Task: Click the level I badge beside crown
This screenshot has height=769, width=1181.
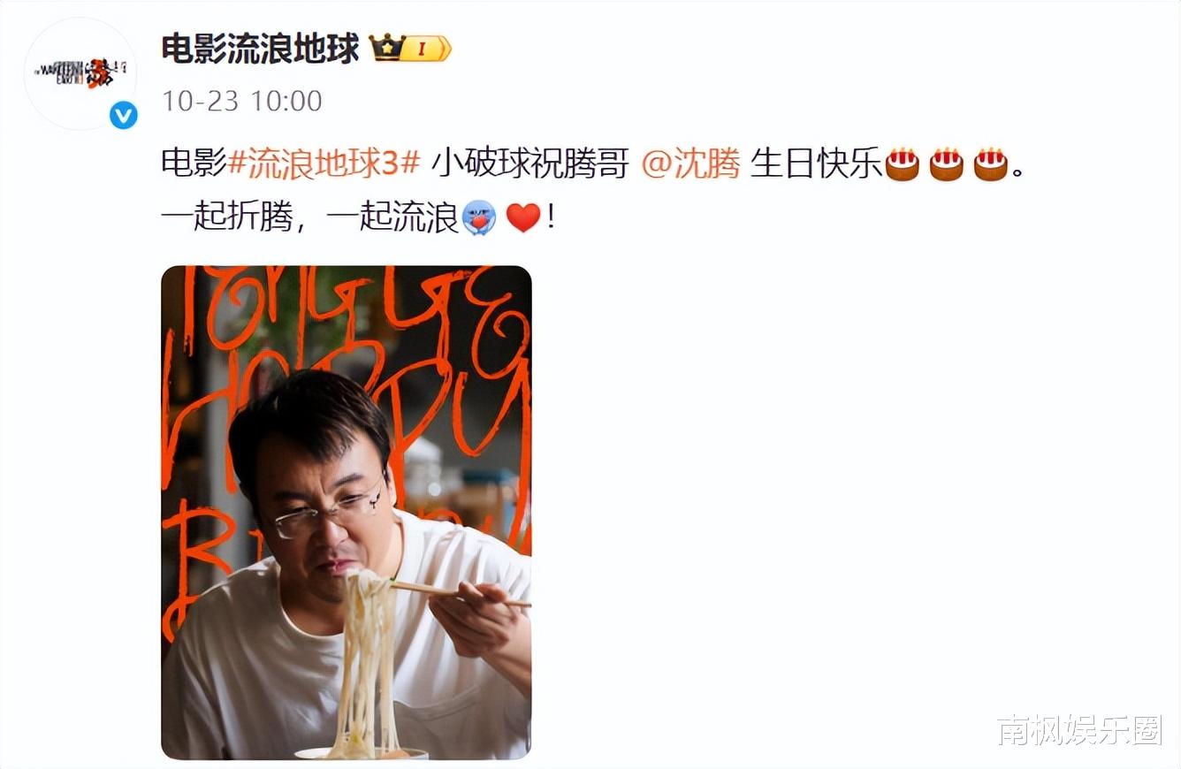Action: [x=426, y=49]
